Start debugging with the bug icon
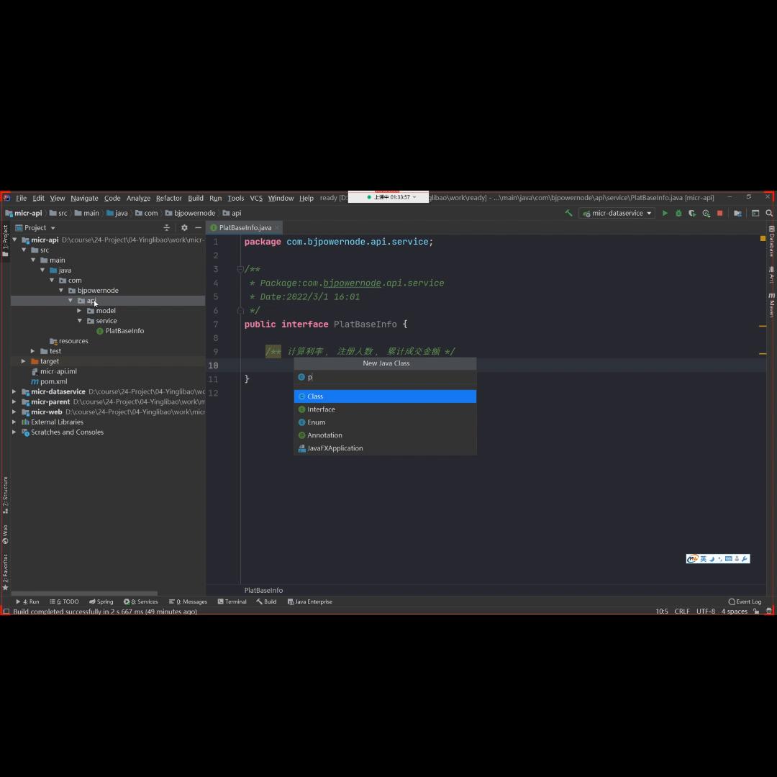 (678, 213)
